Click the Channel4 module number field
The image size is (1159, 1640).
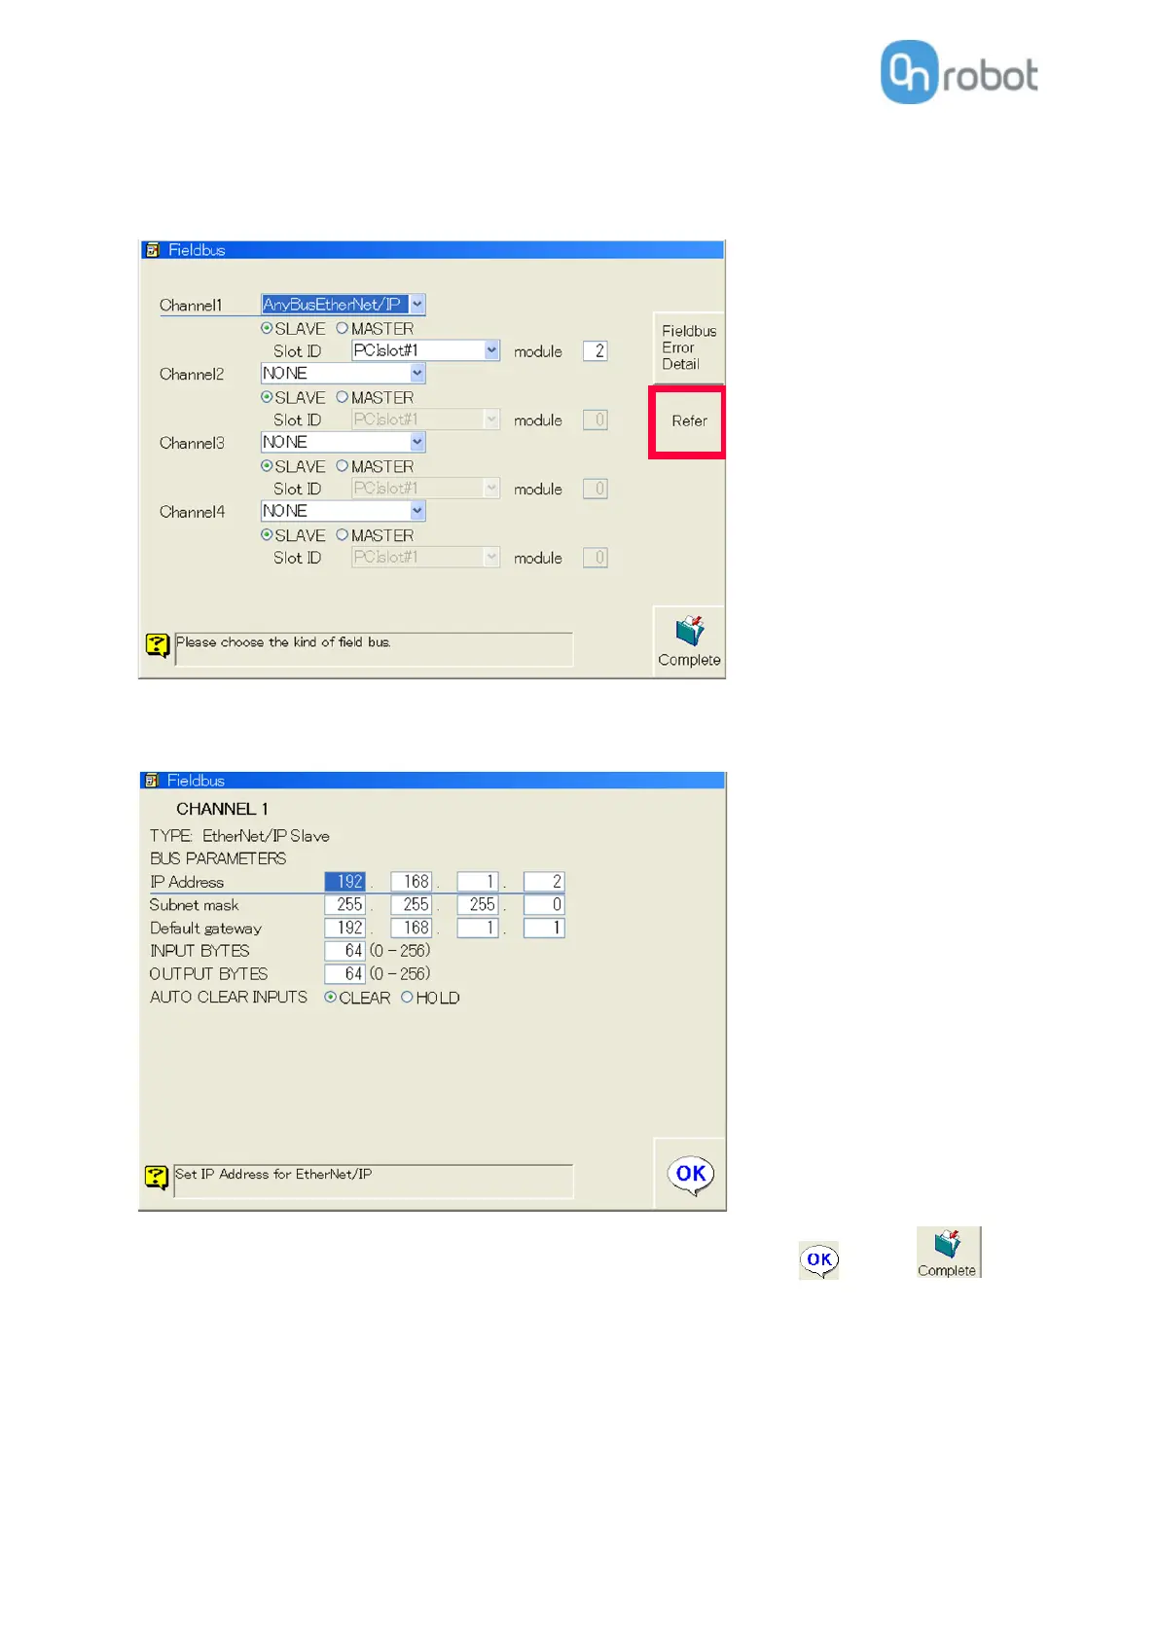pyautogui.click(x=596, y=558)
